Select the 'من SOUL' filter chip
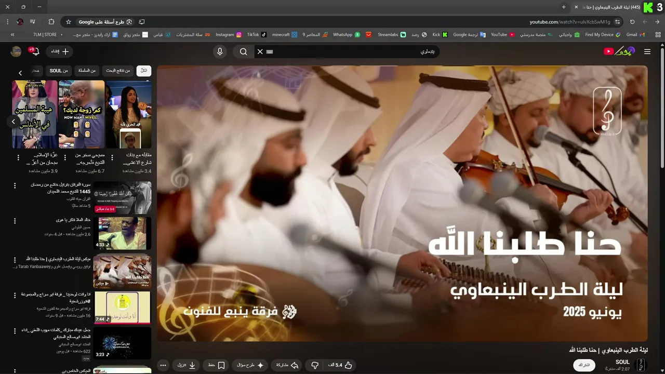 click(x=59, y=71)
